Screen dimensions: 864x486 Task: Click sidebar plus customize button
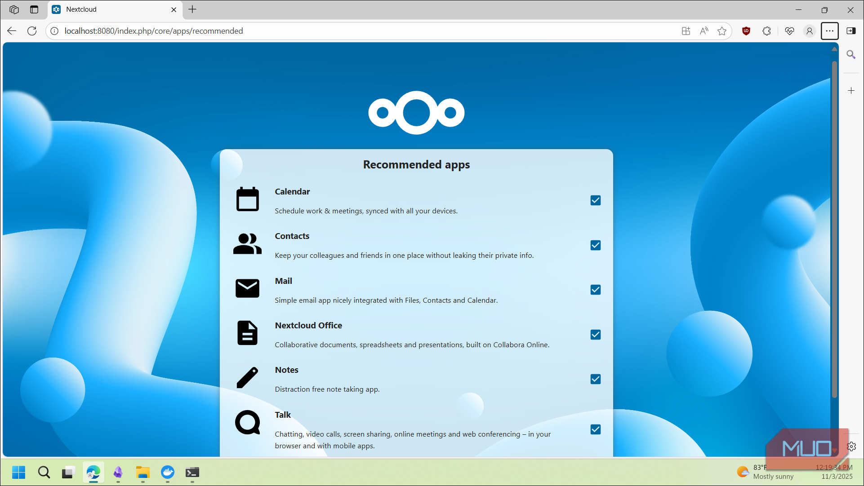[x=851, y=91]
